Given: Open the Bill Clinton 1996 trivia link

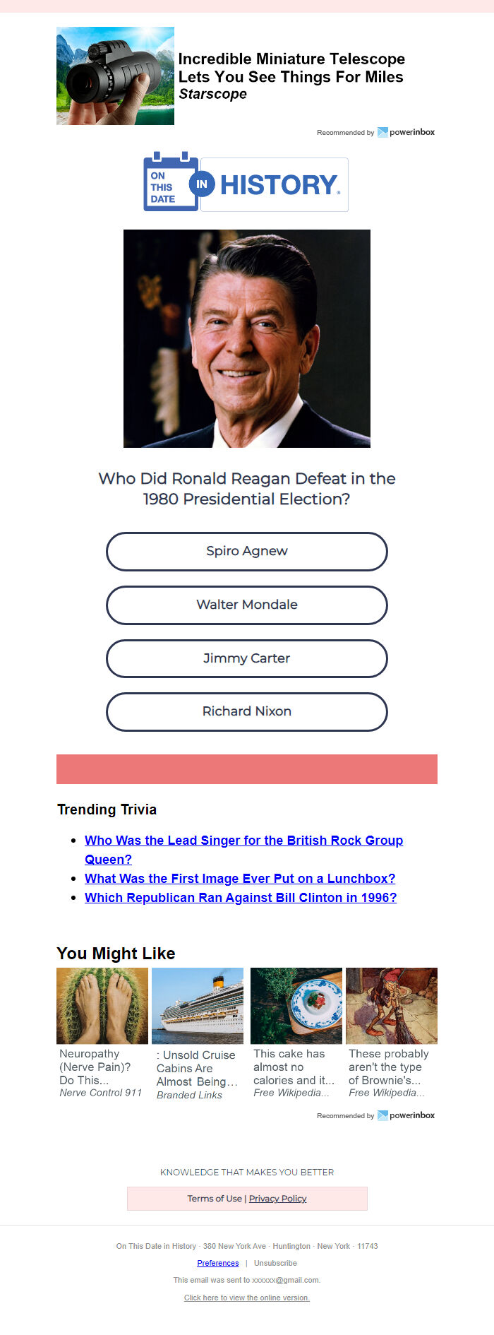Looking at the screenshot, I should [x=241, y=897].
